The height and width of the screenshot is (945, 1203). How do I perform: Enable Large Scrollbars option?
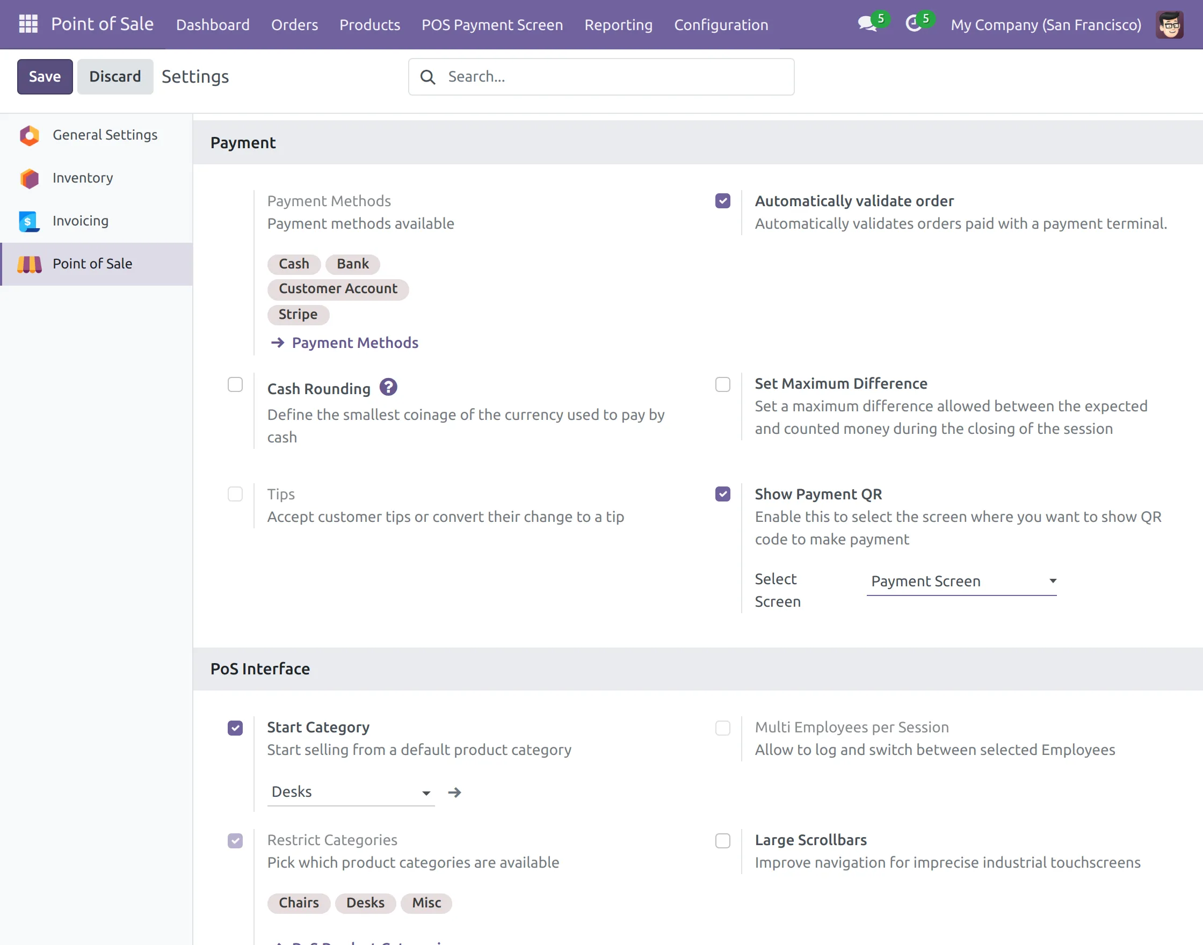pyautogui.click(x=722, y=840)
